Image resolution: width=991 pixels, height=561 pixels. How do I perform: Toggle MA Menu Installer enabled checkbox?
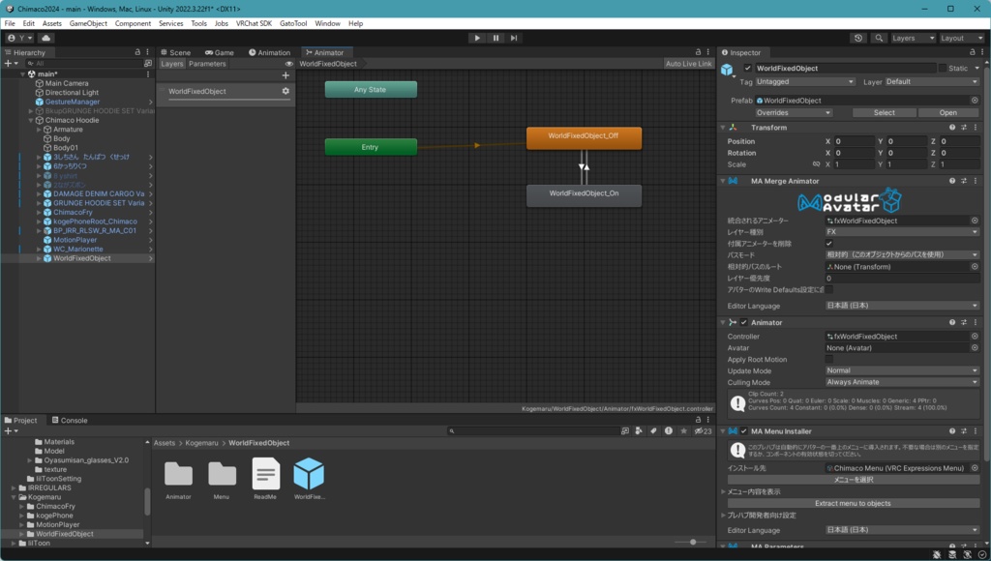pyautogui.click(x=744, y=430)
